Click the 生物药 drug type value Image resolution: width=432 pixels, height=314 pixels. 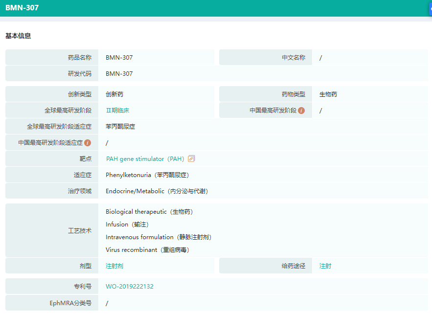pyautogui.click(x=328, y=94)
